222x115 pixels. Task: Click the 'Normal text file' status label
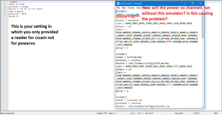(8, 113)
